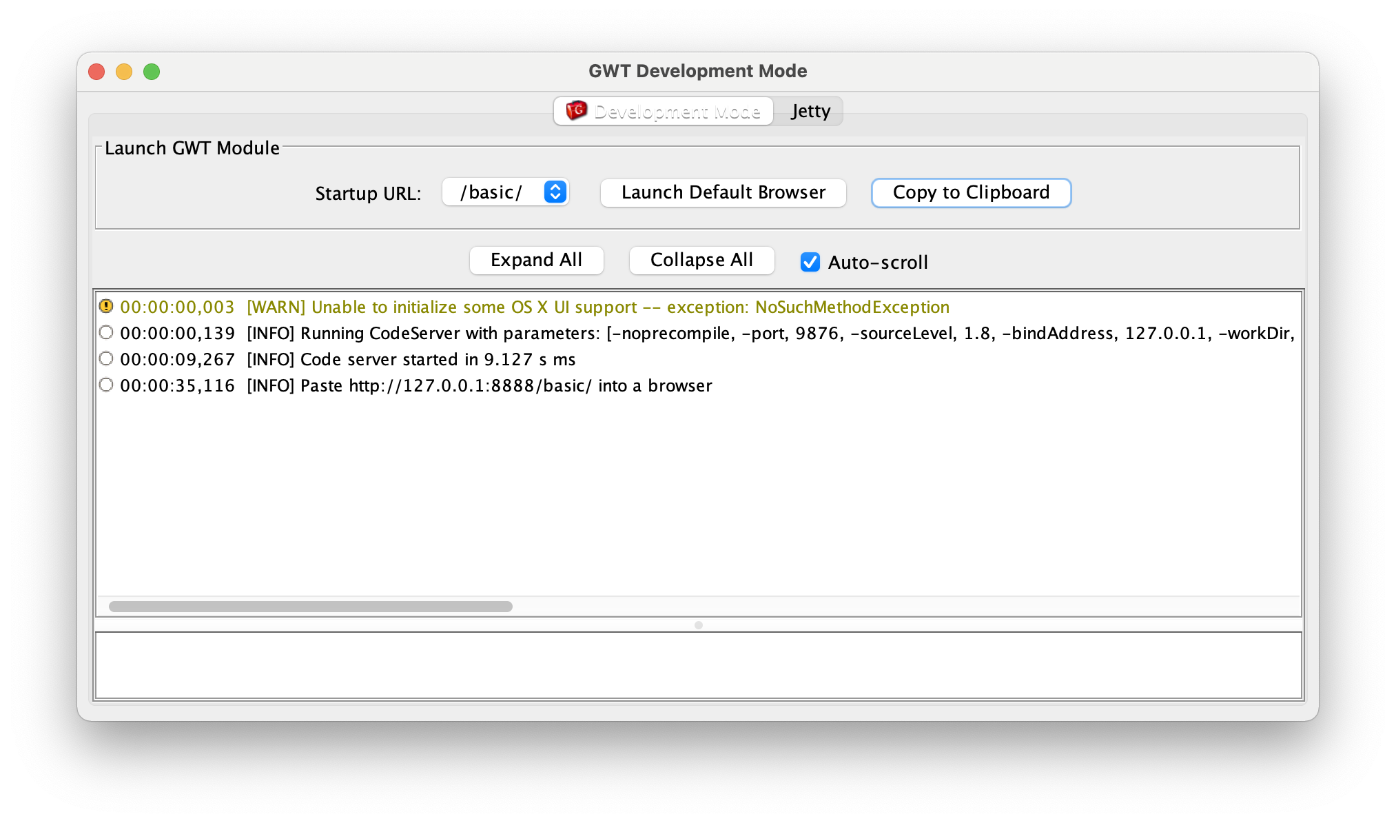Screen dimensions: 1396x823
Task: Click the GWT shield logo icon on tab
Action: 579,111
